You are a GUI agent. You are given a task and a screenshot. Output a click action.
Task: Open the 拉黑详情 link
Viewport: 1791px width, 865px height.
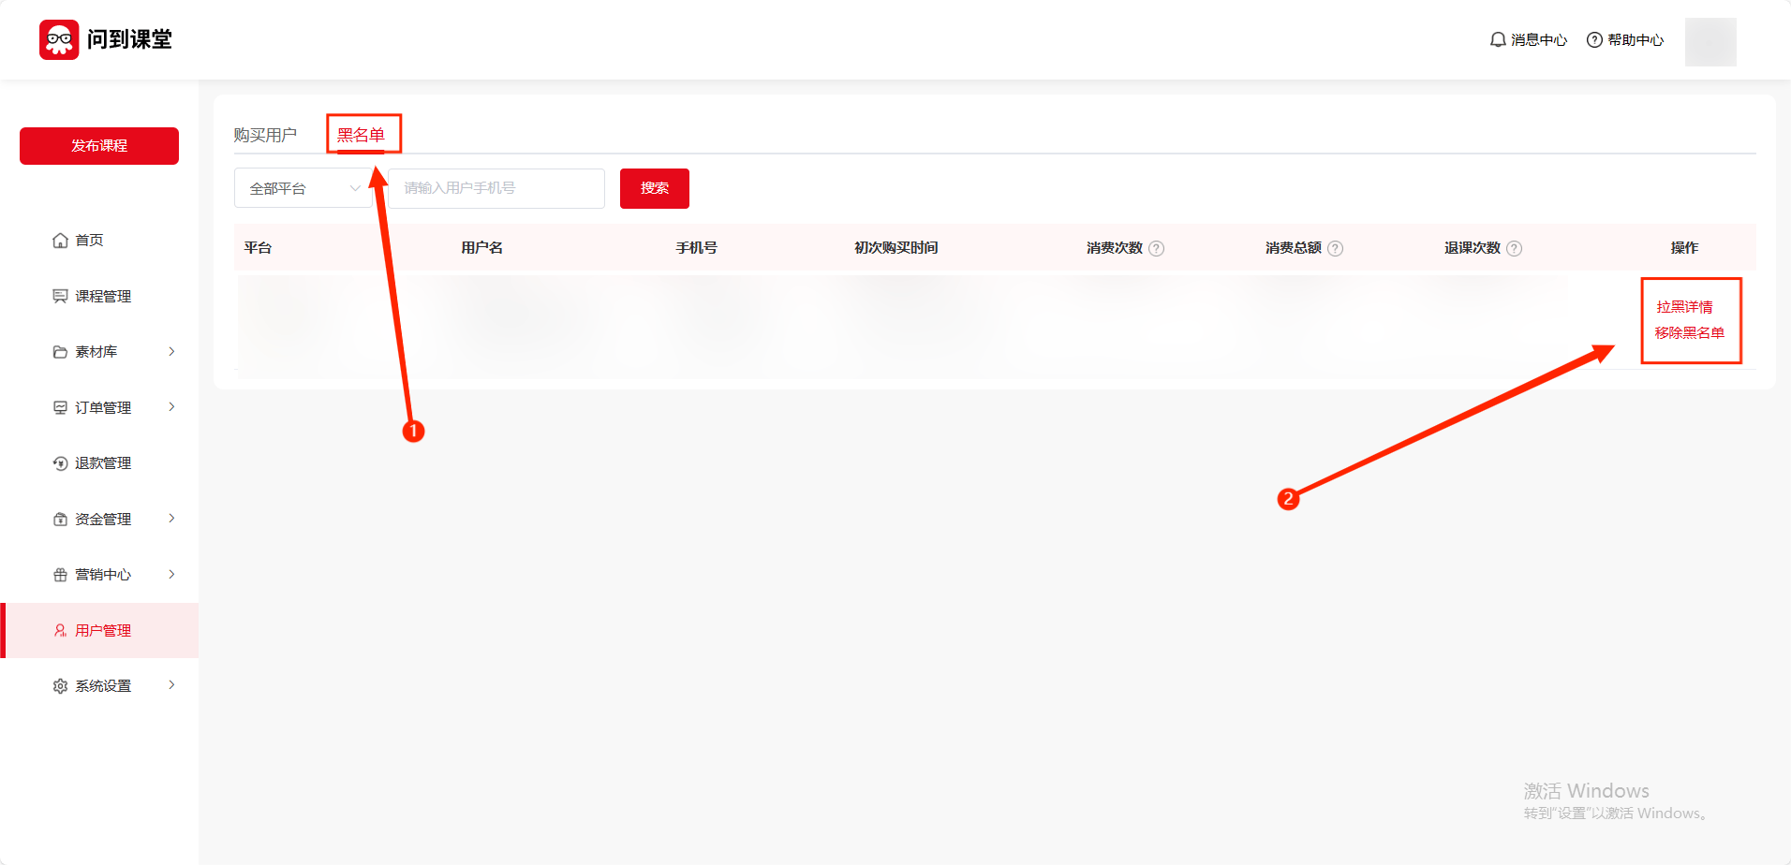(x=1684, y=307)
